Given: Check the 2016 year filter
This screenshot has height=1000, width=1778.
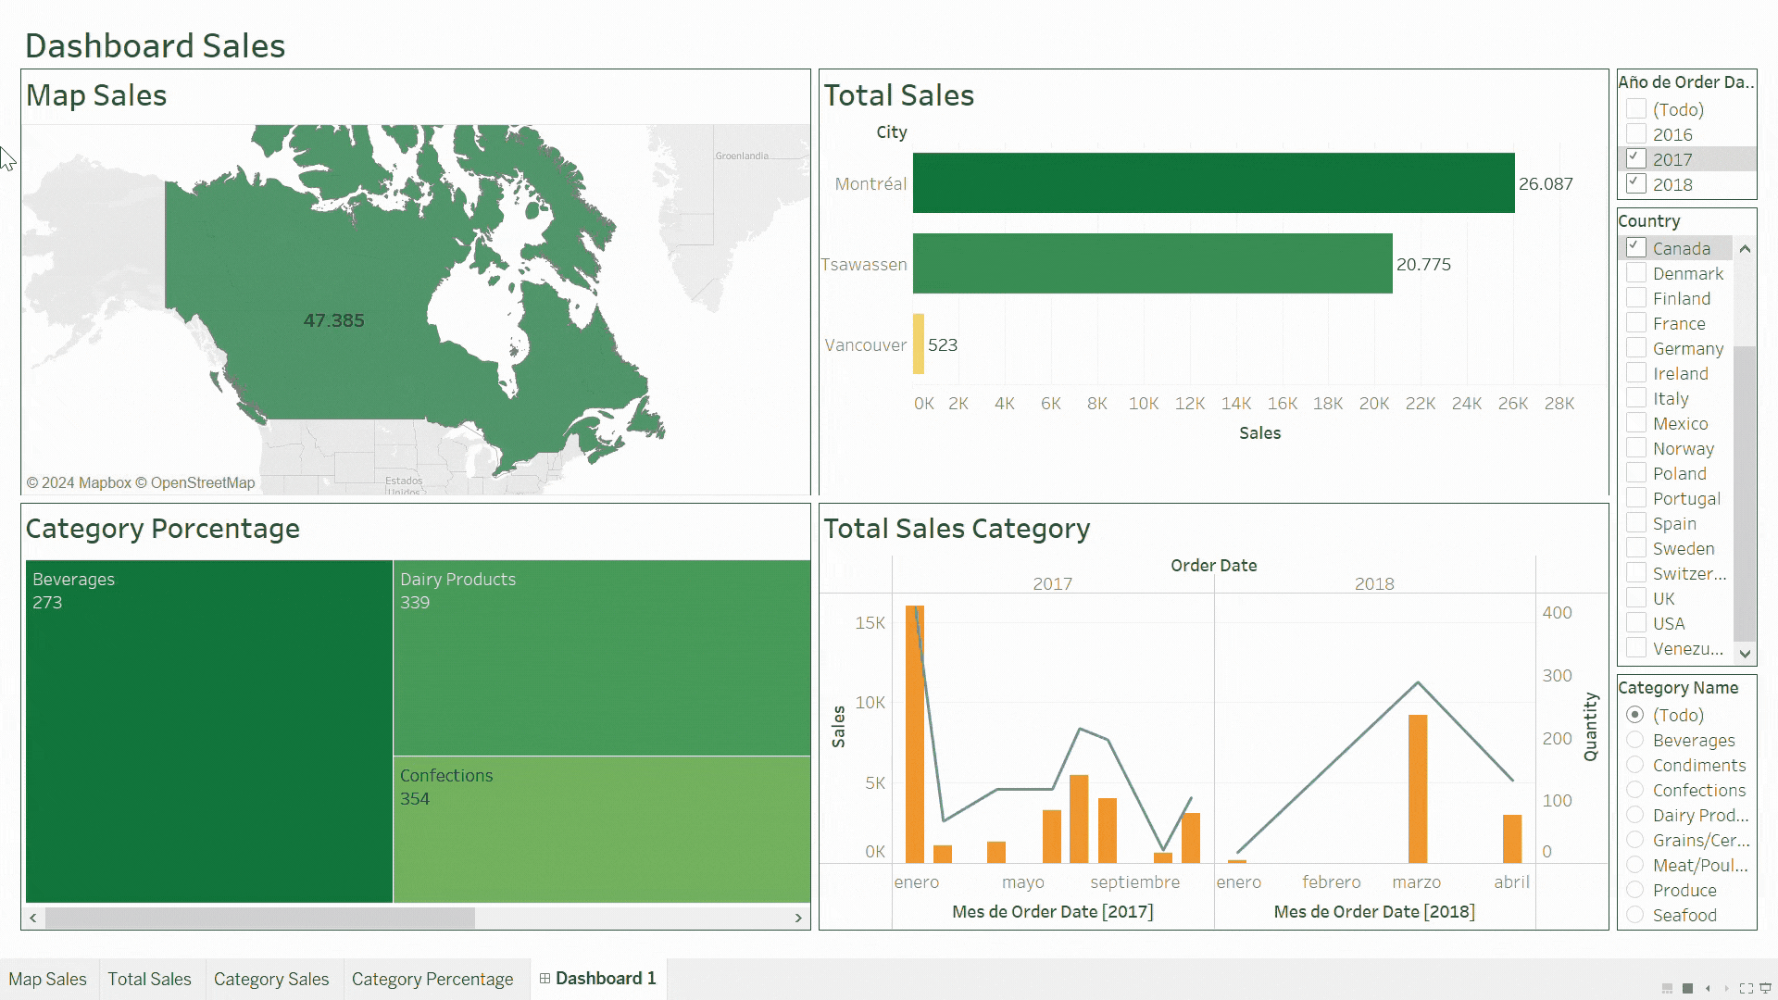Looking at the screenshot, I should coord(1636,134).
